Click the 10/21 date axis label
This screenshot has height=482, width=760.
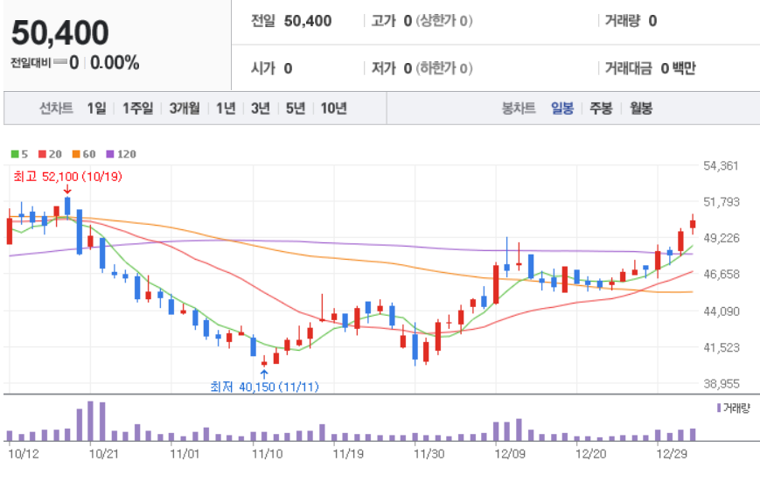(104, 454)
